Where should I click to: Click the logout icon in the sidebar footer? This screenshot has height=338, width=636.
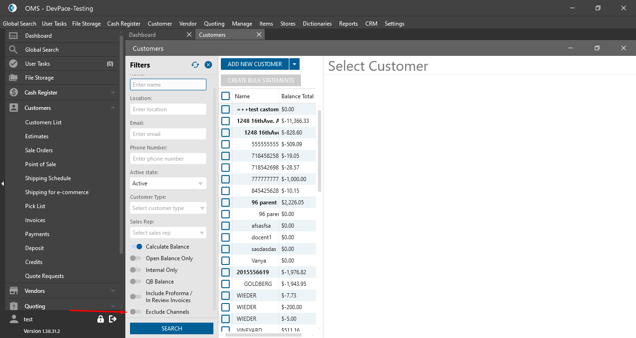(112, 319)
